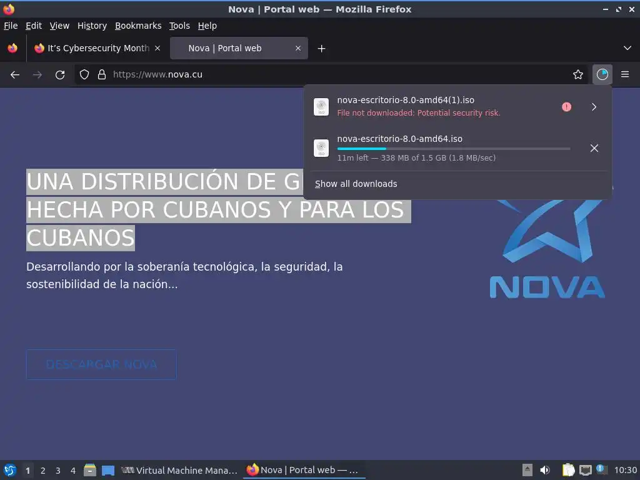Open the Firefox View pinned icon
This screenshot has width=640, height=480.
[12, 48]
